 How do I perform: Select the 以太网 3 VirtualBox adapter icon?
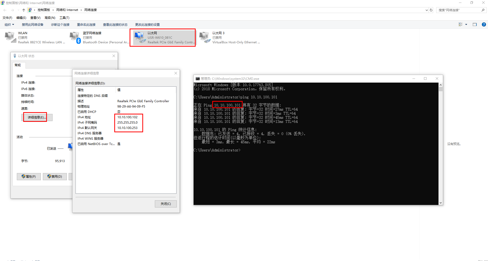[205, 37]
